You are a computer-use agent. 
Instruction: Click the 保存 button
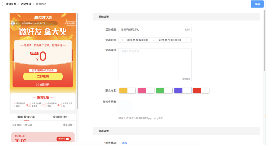click(x=257, y=4)
